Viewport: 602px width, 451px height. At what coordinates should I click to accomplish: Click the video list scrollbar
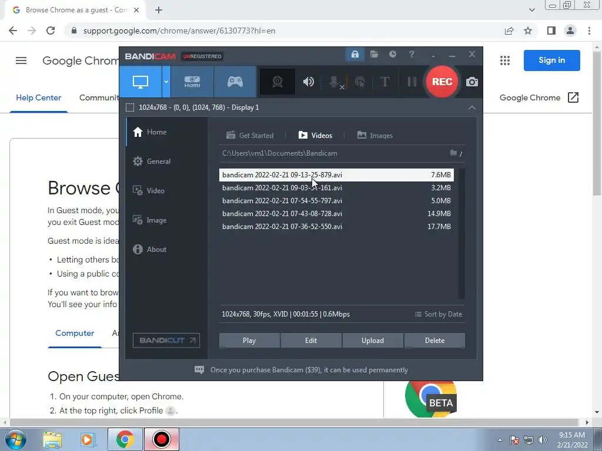461,234
